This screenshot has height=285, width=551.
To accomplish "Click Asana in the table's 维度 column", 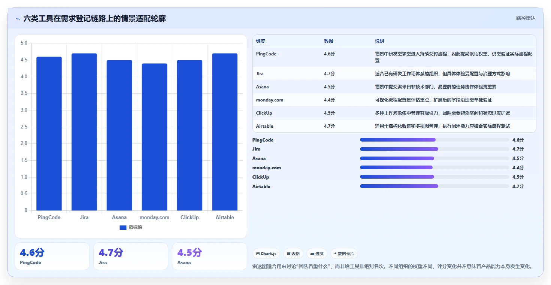I will (x=263, y=87).
